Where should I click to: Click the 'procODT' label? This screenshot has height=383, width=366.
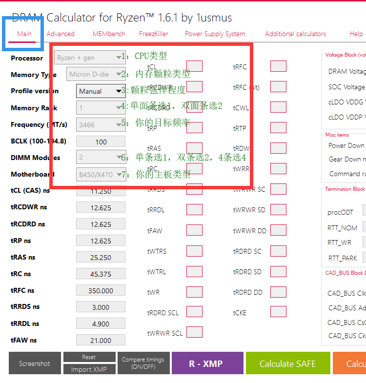click(340, 212)
